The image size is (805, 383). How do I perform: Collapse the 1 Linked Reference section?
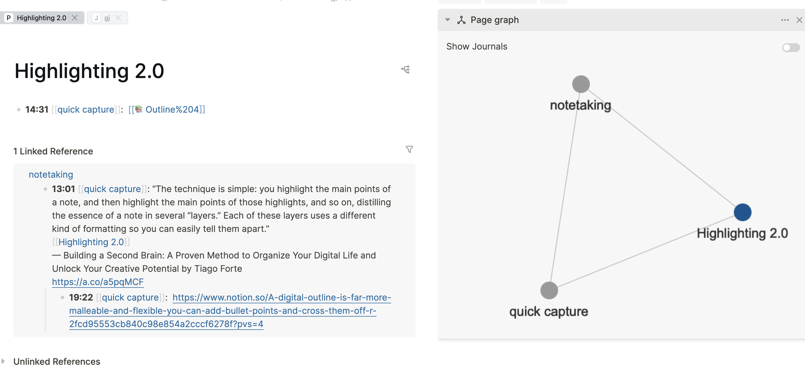pyautogui.click(x=53, y=151)
